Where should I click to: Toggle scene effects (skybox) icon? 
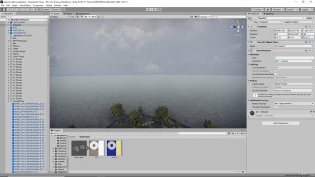point(86,17)
